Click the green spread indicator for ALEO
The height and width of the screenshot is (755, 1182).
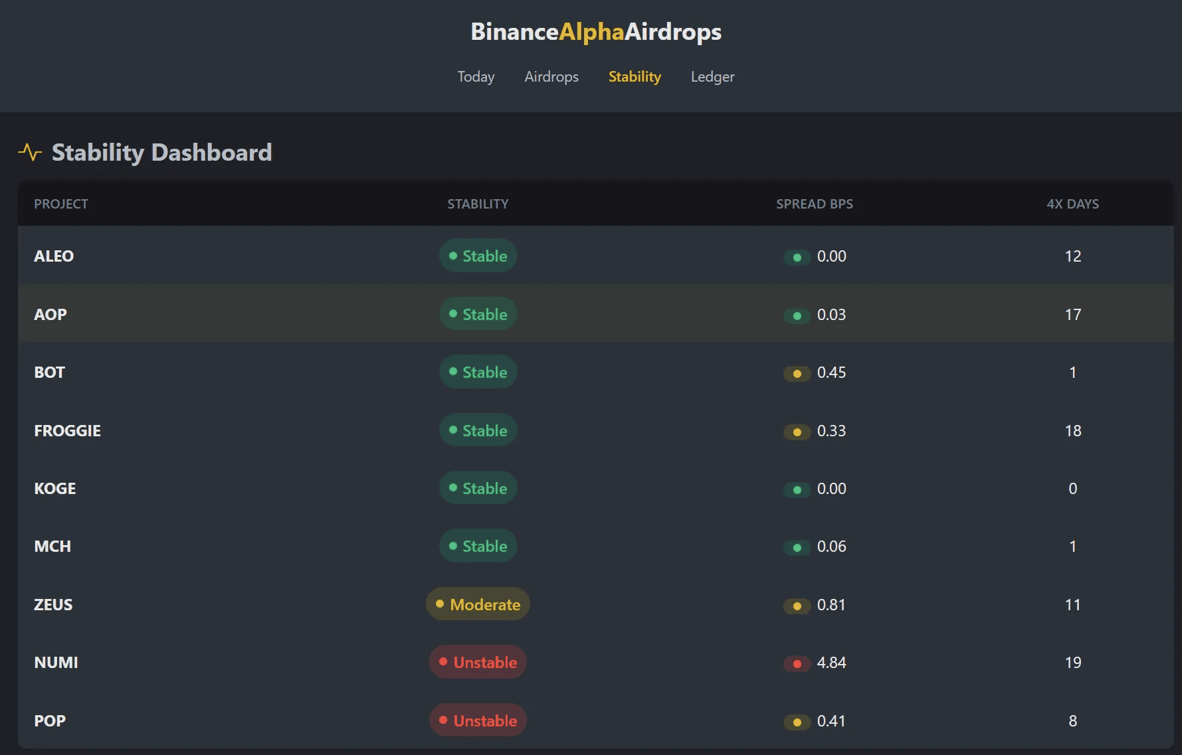coord(797,257)
